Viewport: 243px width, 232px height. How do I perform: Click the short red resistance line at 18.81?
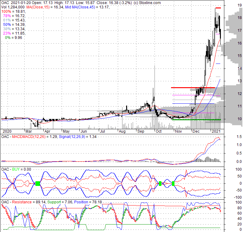pos(218,8)
